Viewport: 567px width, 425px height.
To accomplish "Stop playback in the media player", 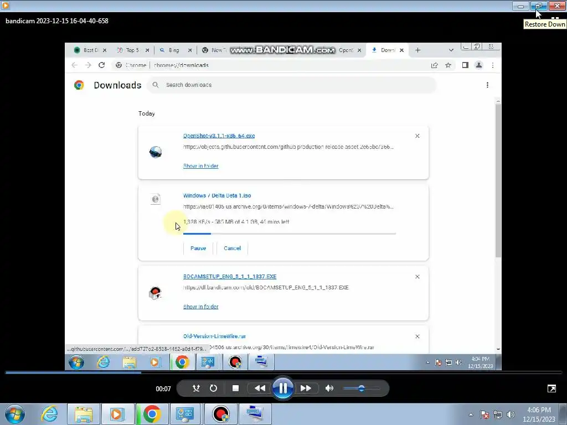I will coord(235,388).
